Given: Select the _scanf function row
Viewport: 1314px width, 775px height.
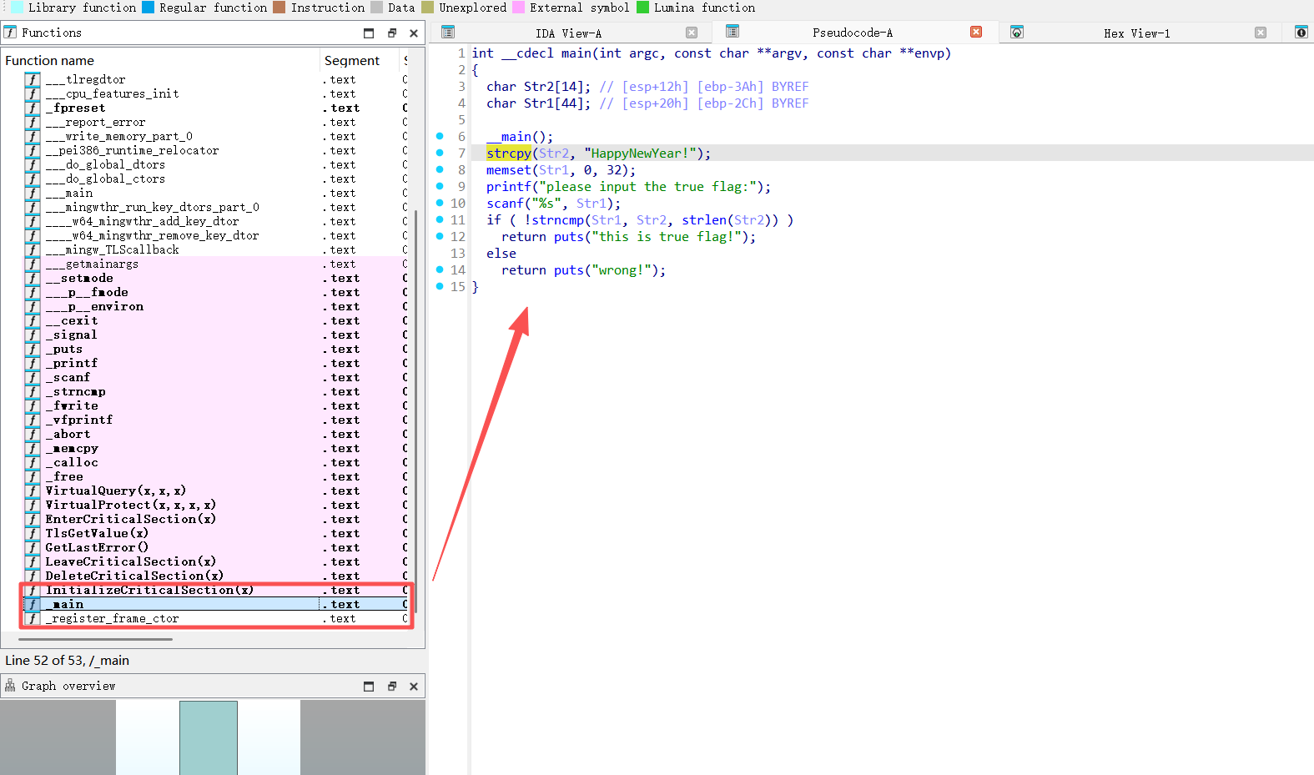Looking at the screenshot, I should (x=215, y=377).
